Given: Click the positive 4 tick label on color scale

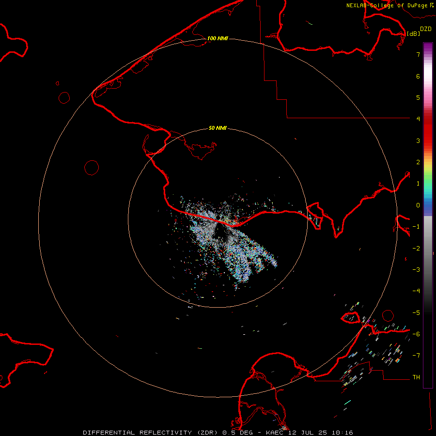Looking at the screenshot, I should coord(418,119).
